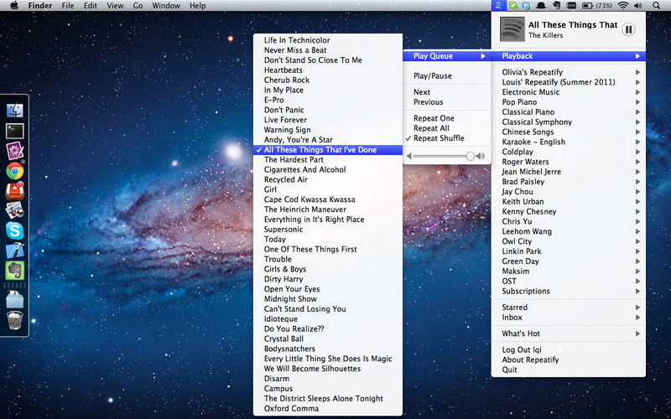This screenshot has width=671, height=419.
Task: Click the green checkmark menu bar icon
Action: pyautogui.click(x=512, y=6)
